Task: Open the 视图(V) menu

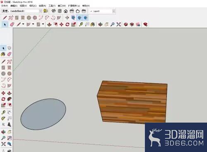Action: [23, 6]
